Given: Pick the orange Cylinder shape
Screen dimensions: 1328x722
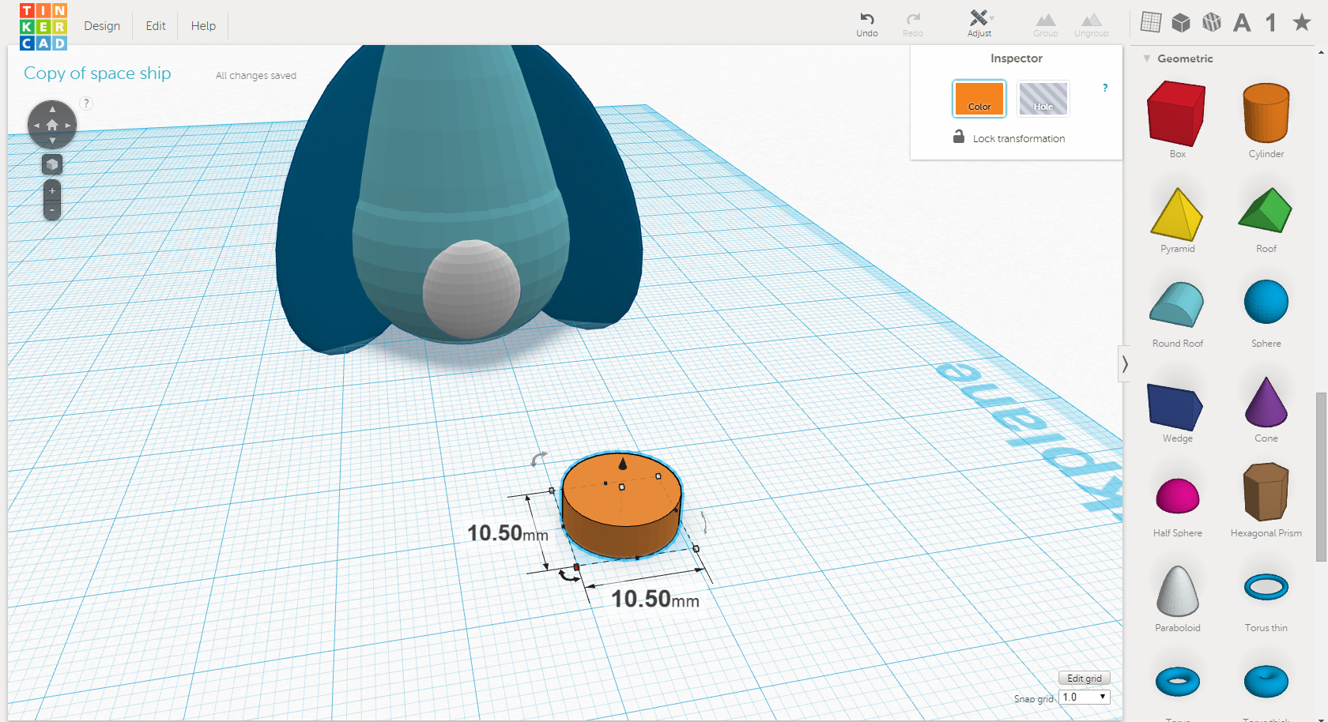Looking at the screenshot, I should click(1266, 113).
